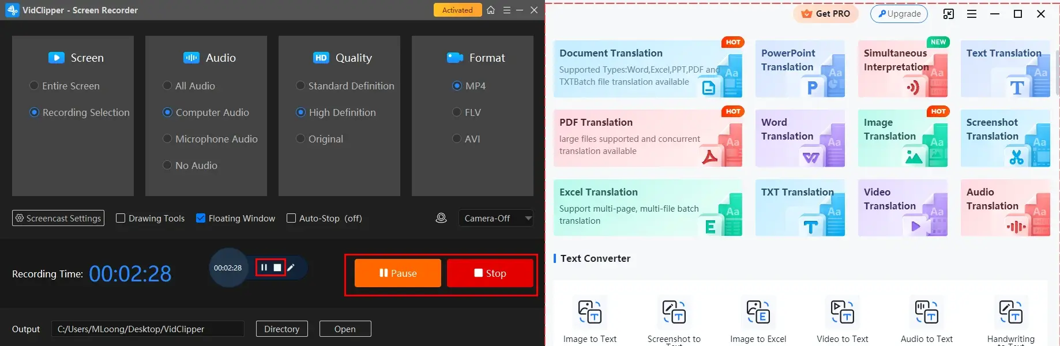Select FLV format
Image resolution: width=1060 pixels, height=346 pixels.
tap(467, 112)
